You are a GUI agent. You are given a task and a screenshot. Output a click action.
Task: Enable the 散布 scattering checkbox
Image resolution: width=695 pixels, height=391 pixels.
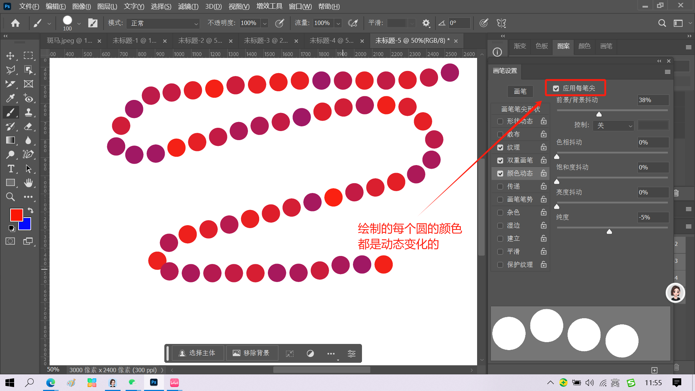(500, 134)
